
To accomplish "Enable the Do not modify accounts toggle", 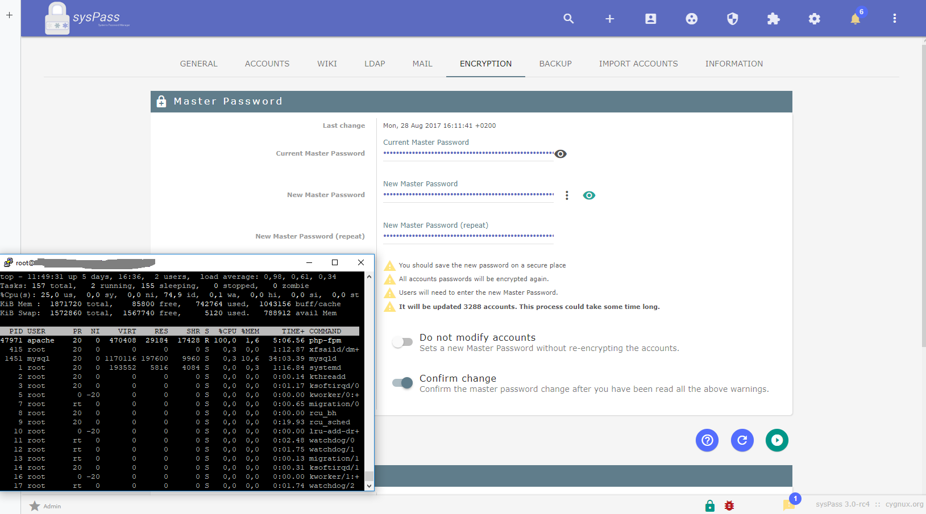I will [x=402, y=341].
